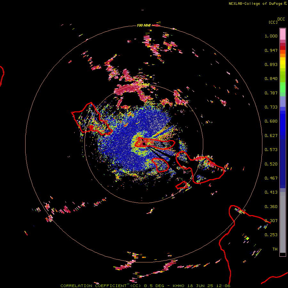Screen dimensions: 288x288
Task: Click the TH threshold label
Action: (x=275, y=249)
